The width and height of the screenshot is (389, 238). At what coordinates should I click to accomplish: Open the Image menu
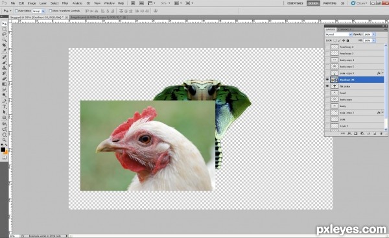(x=32, y=3)
